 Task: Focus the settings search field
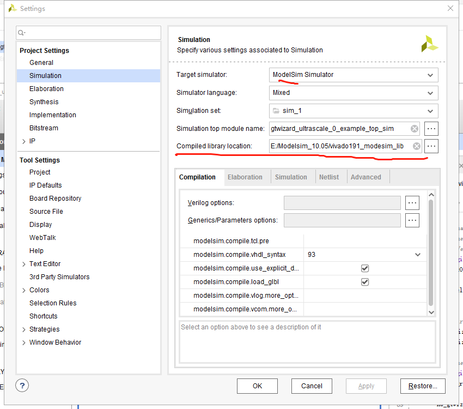point(89,33)
